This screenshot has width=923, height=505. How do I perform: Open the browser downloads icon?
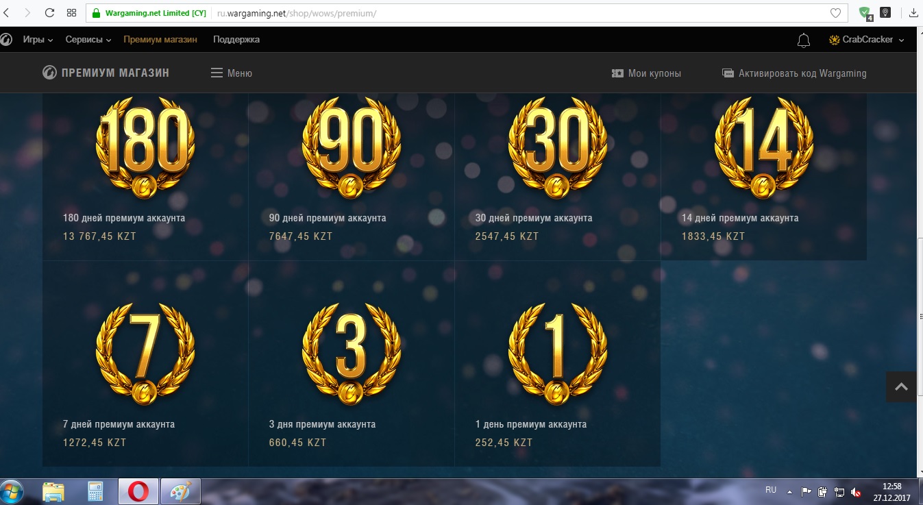click(x=913, y=13)
